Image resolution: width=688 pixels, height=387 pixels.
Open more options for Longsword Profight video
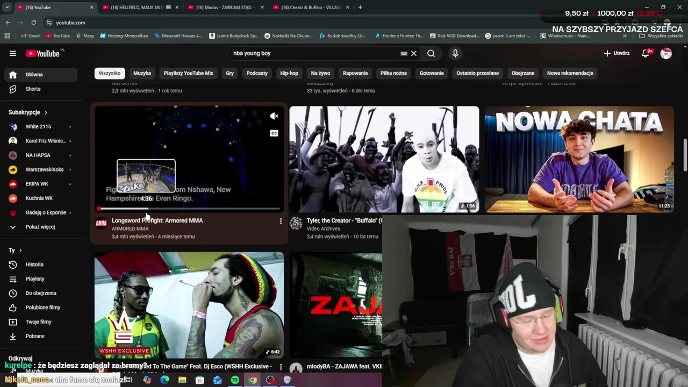[281, 221]
